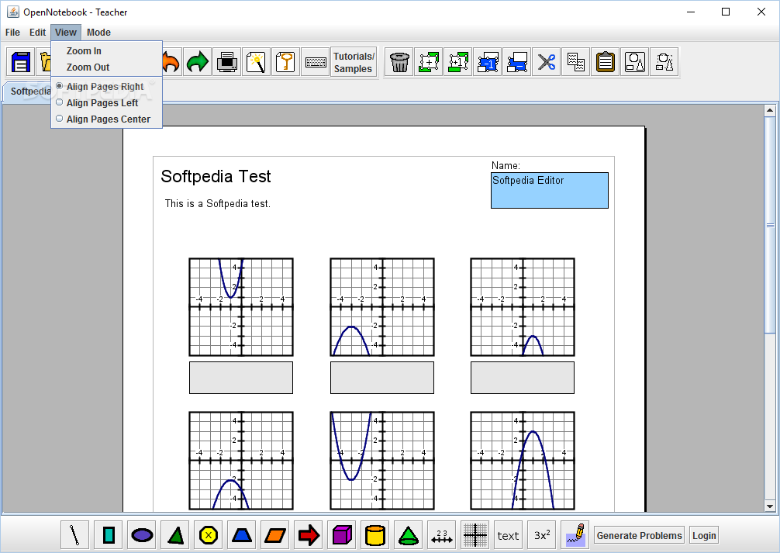
Task: Click the blue floppy disk save icon
Action: pyautogui.click(x=20, y=62)
